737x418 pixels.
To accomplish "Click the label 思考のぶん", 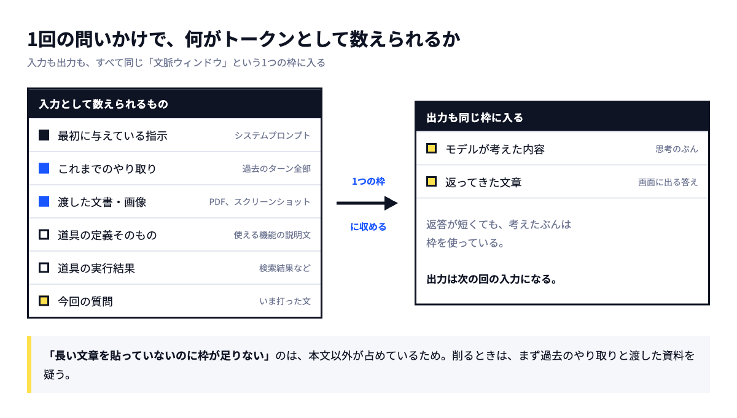I will (677, 149).
